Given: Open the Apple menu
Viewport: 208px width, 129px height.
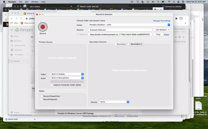Looking at the screenshot, I should [4, 2].
